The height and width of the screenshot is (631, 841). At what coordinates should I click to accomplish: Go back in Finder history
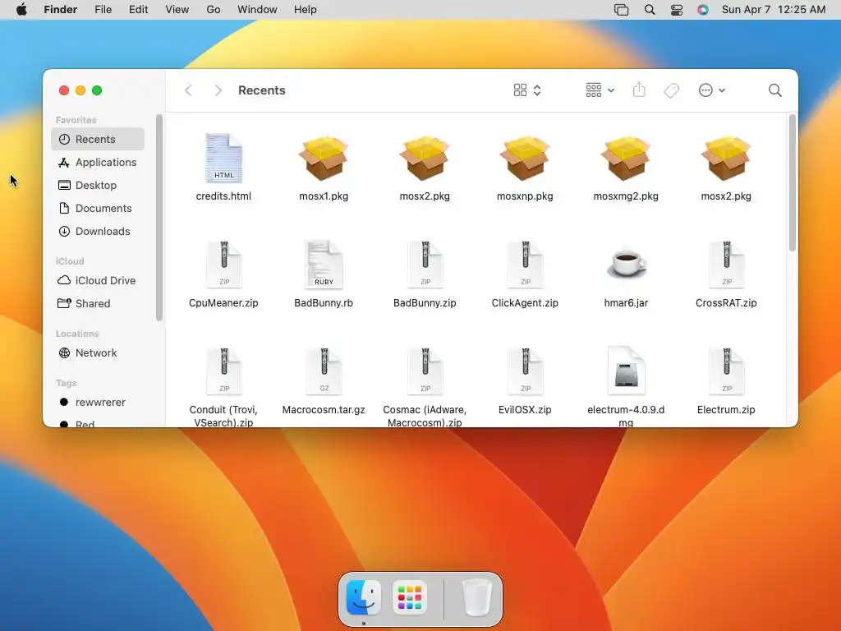click(188, 90)
